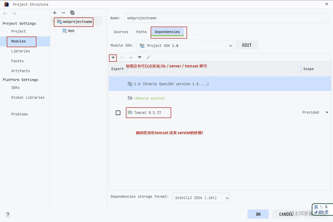The height and width of the screenshot is (222, 333).
Task: Click the CANCEL button
Action: click(286, 214)
